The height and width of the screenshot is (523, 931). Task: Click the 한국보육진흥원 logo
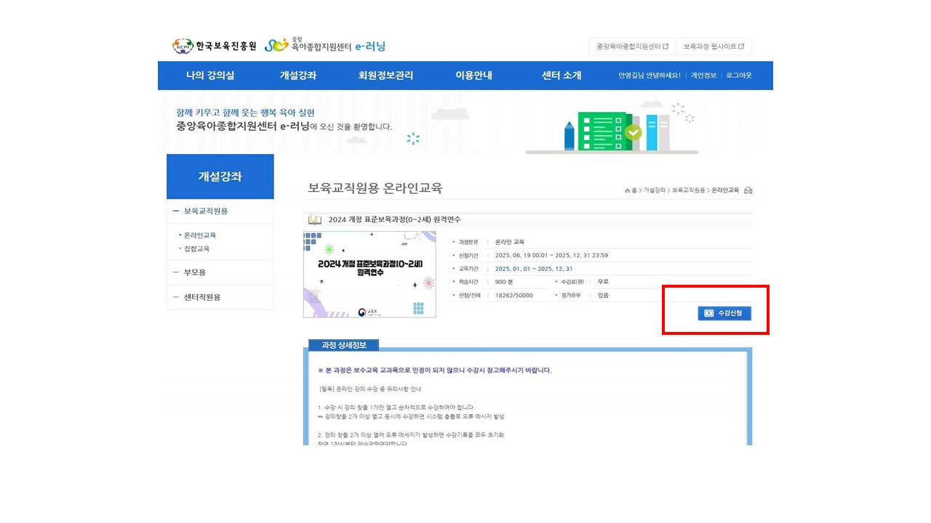215,46
